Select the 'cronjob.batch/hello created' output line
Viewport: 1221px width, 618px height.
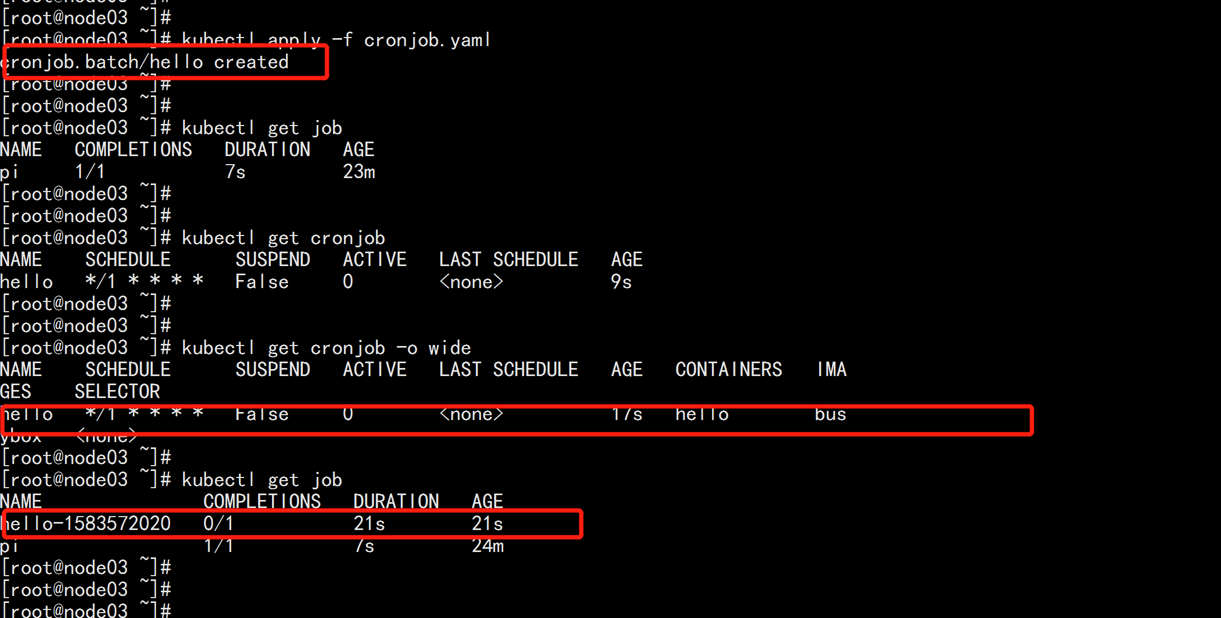pyautogui.click(x=144, y=62)
